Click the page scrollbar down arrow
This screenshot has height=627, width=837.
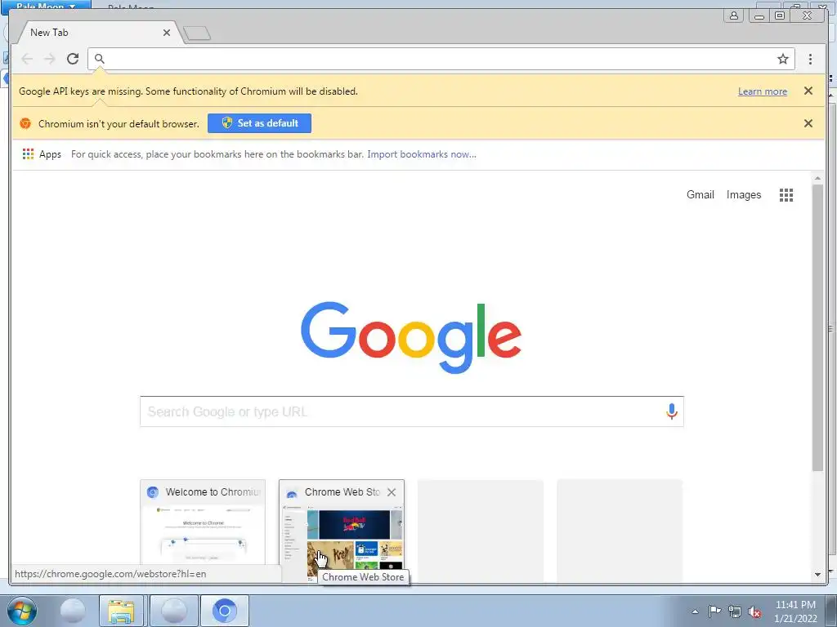coord(817,575)
